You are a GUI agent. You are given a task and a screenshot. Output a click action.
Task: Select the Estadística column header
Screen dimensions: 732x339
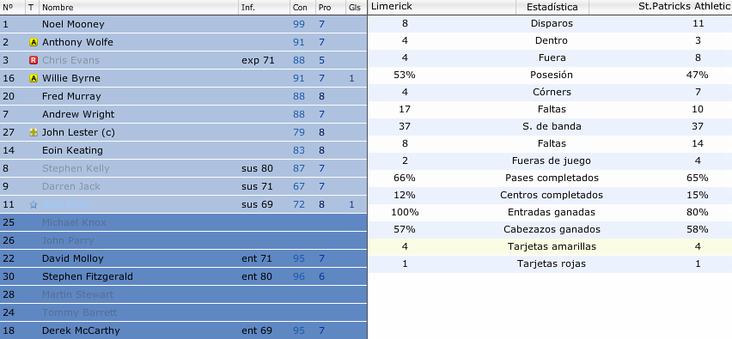(x=552, y=7)
